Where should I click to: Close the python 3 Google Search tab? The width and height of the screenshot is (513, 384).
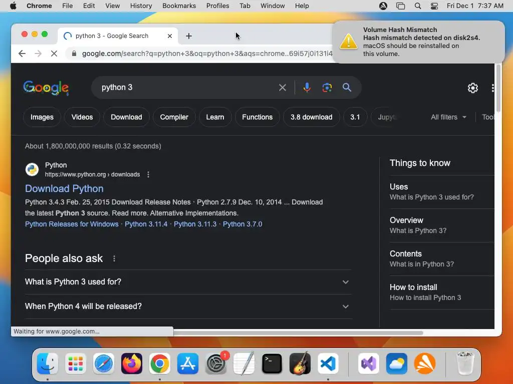point(170,36)
